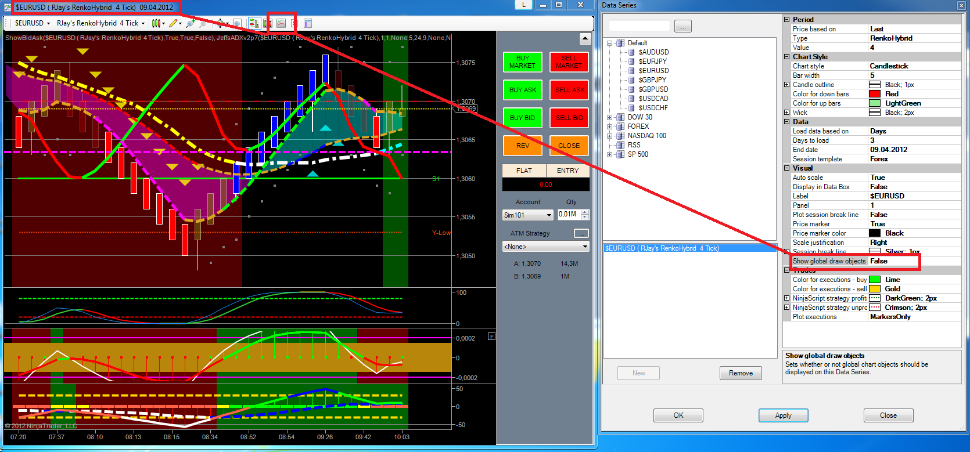Click the SELL BID button
Image resolution: width=970 pixels, height=452 pixels.
pos(569,118)
